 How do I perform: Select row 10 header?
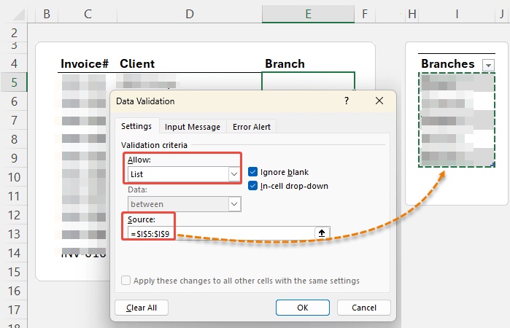click(x=14, y=177)
